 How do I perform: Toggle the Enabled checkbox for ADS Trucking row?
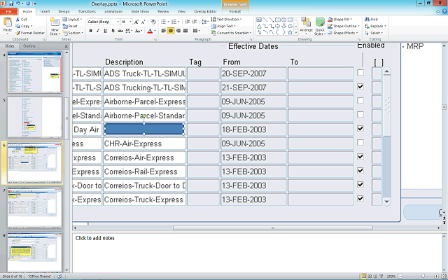coord(360,87)
